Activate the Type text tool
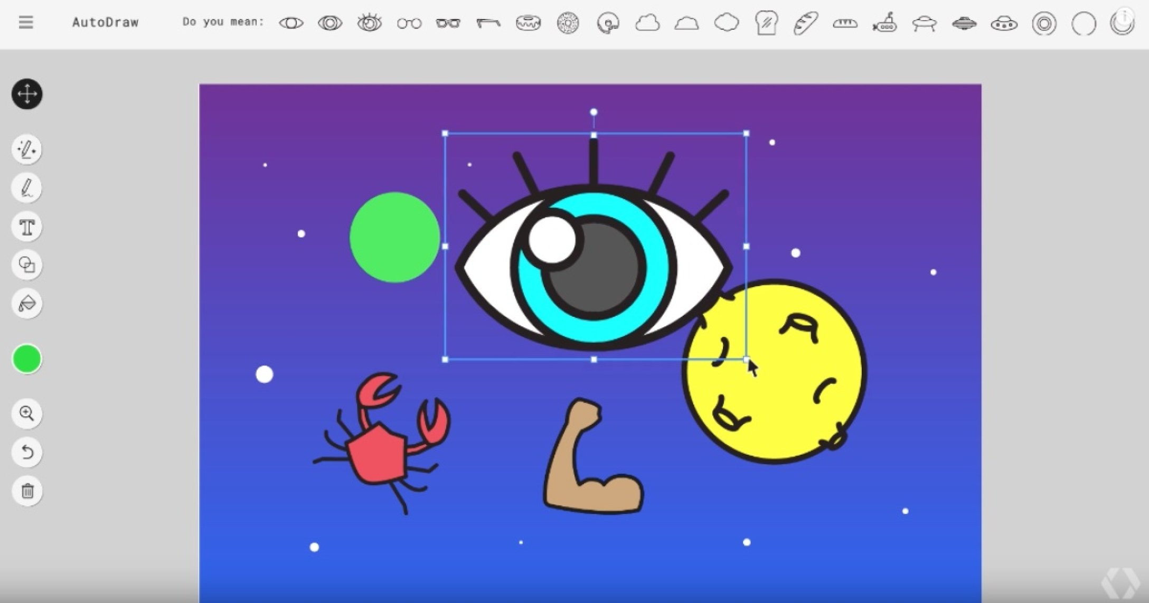The width and height of the screenshot is (1149, 603). 27,227
